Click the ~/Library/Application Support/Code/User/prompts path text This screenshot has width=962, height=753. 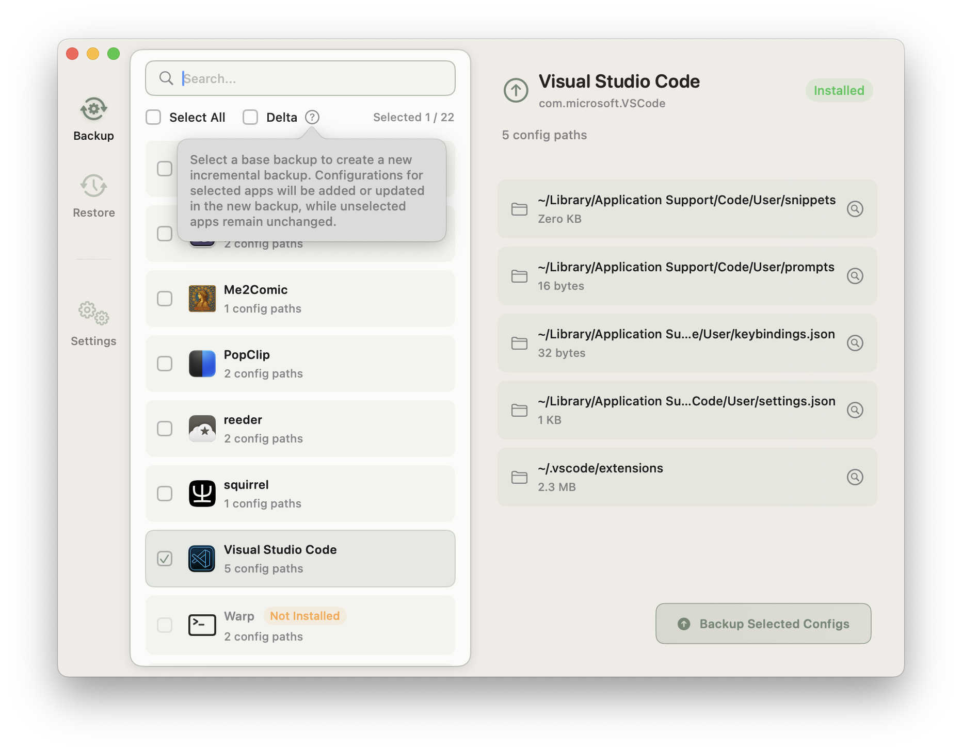point(686,267)
